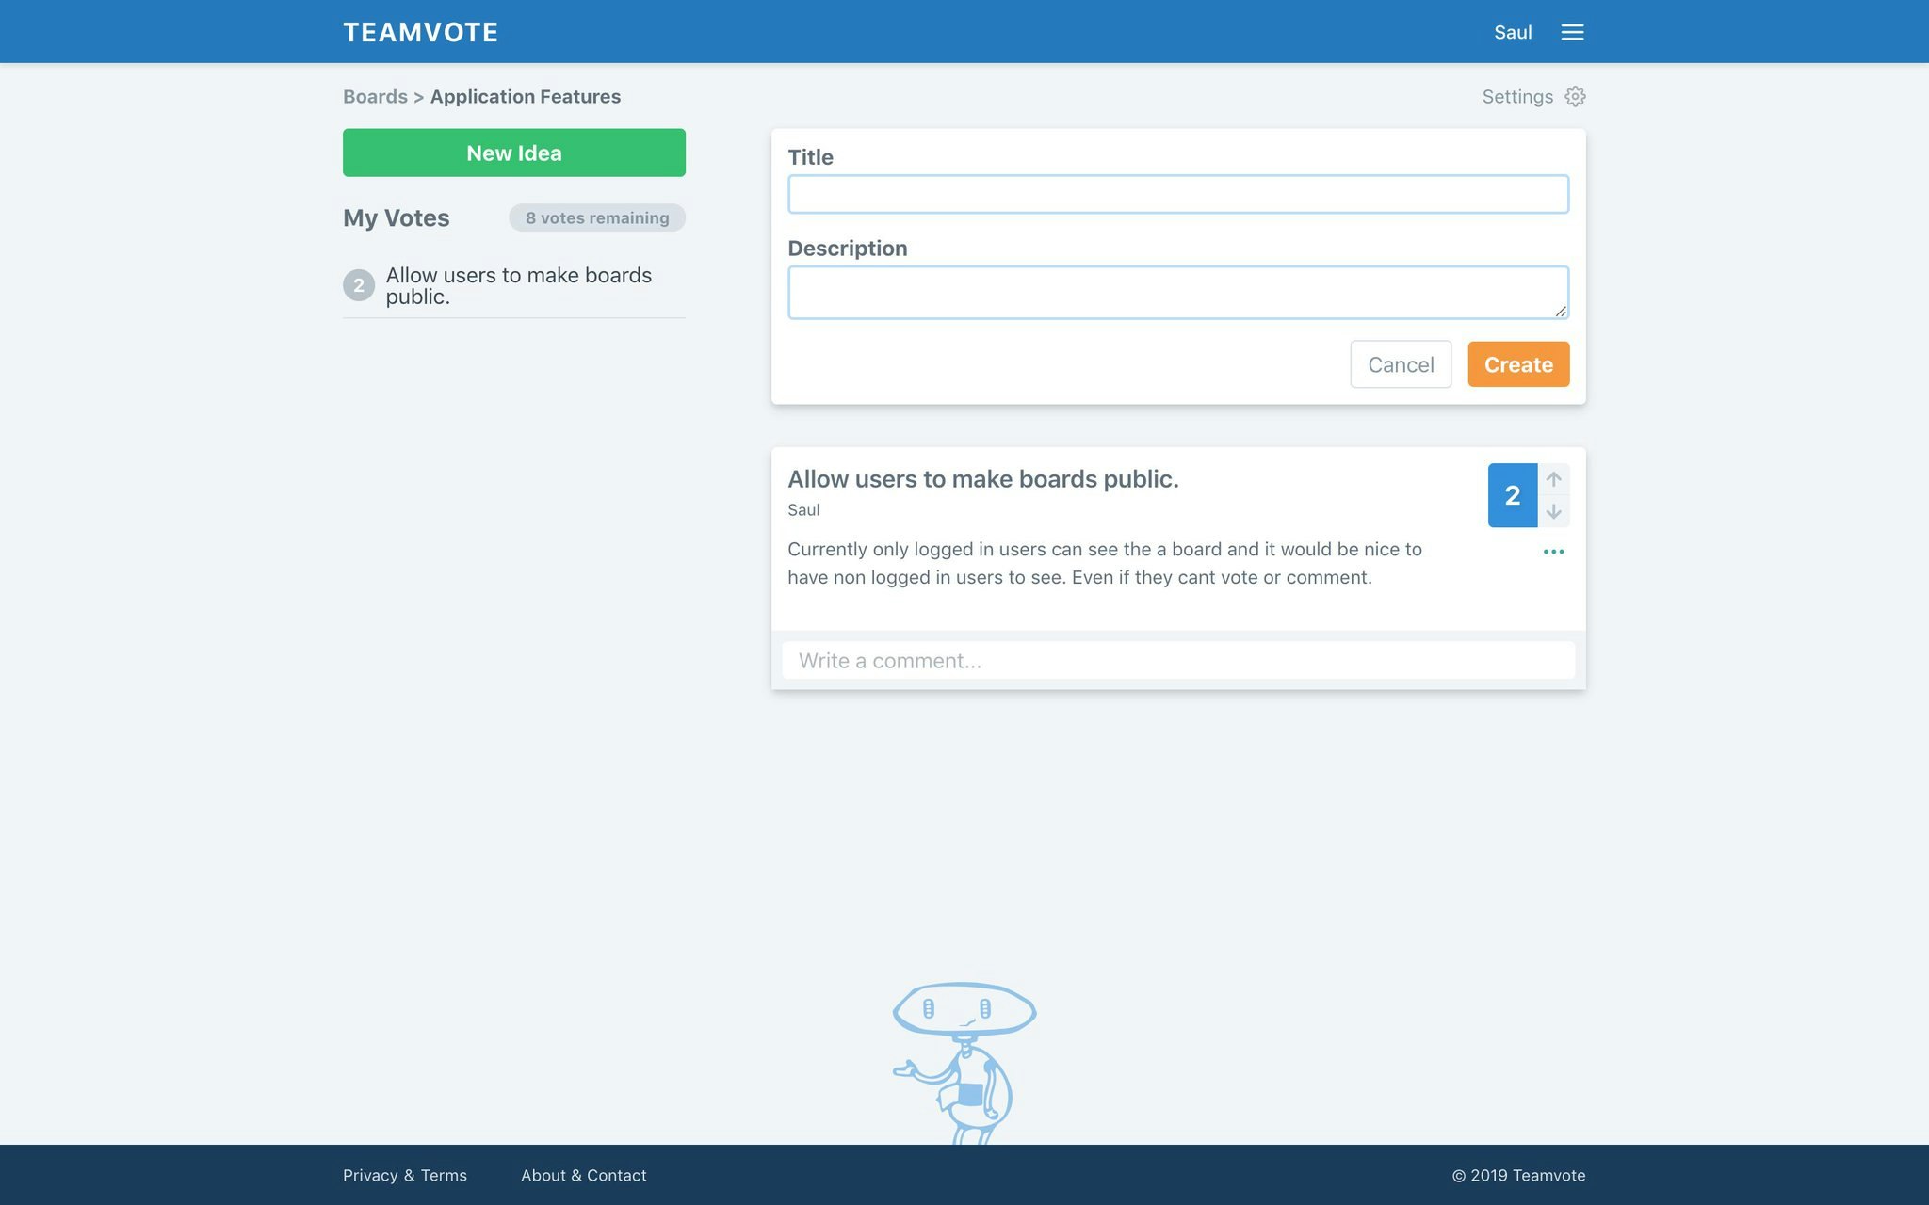1929x1205 pixels.
Task: Open Privacy & Terms footer link
Action: click(404, 1175)
